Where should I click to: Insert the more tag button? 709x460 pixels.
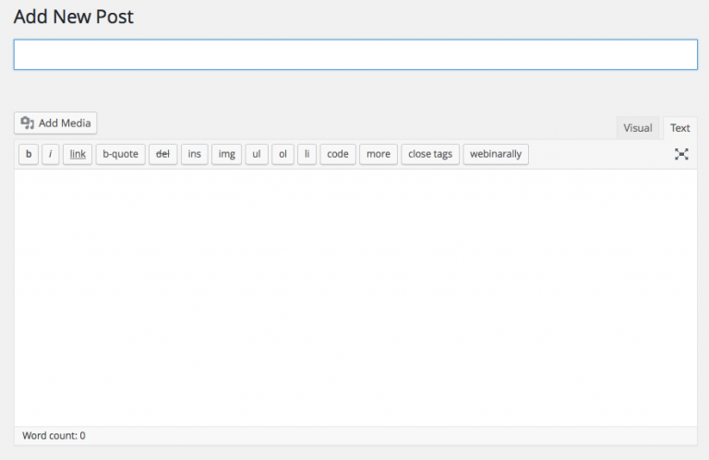pos(378,154)
